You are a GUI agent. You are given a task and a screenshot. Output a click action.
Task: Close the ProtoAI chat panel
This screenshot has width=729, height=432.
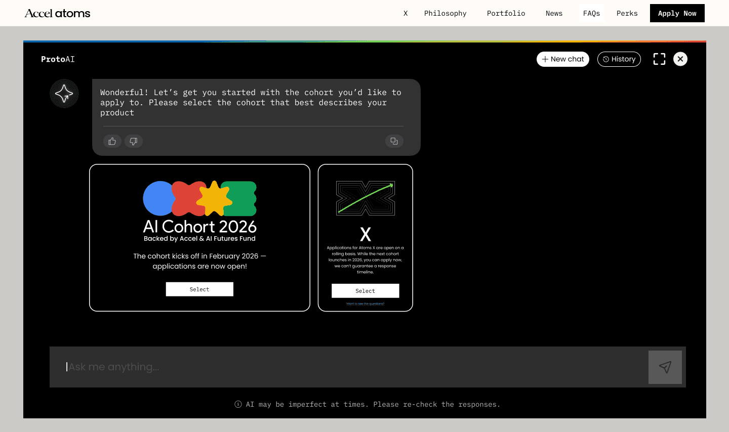click(680, 59)
